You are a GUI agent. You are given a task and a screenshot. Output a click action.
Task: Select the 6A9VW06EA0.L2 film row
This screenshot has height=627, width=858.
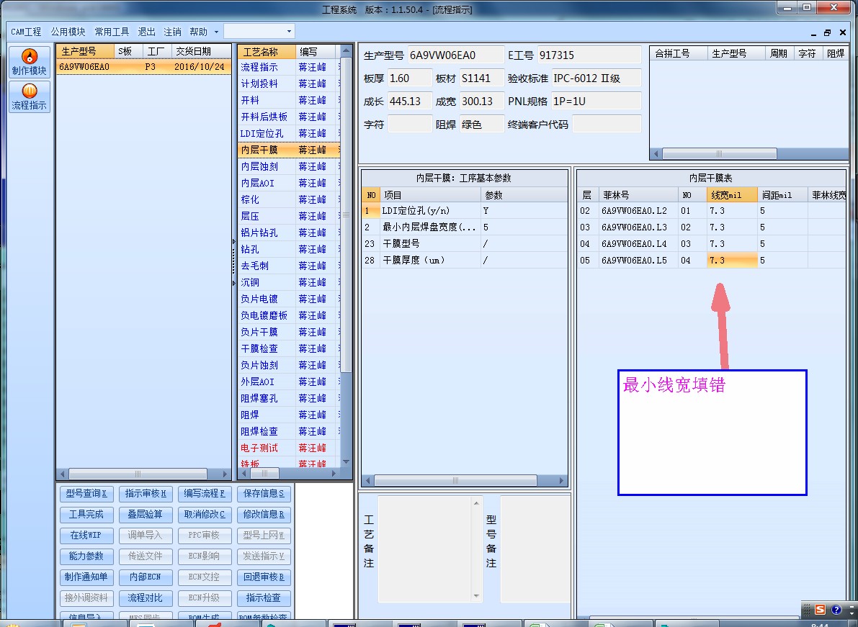pos(711,211)
